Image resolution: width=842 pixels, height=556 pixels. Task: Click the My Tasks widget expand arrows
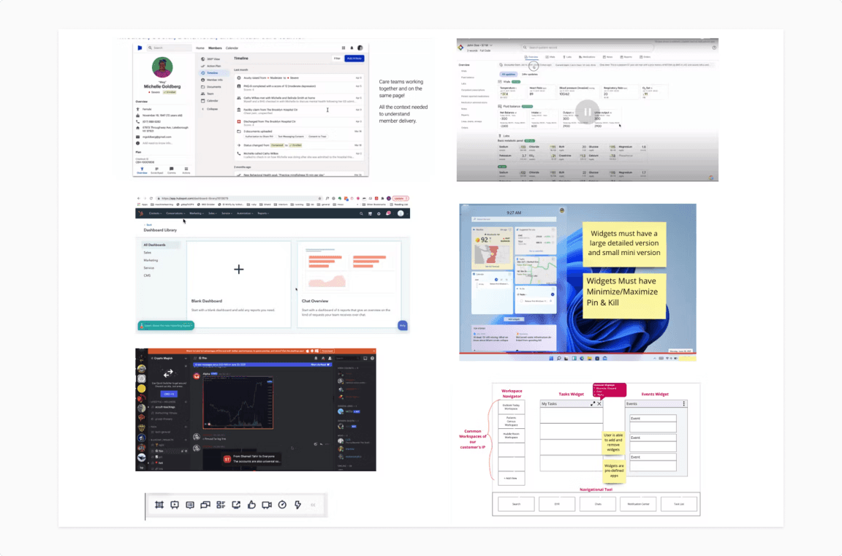coord(593,403)
